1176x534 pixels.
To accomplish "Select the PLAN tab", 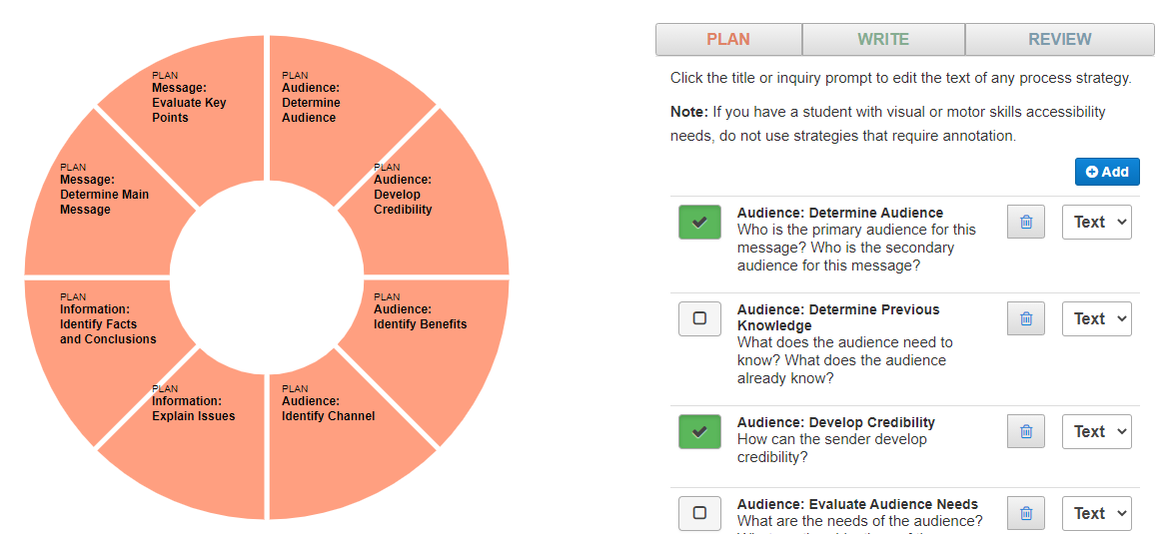I will click(728, 39).
